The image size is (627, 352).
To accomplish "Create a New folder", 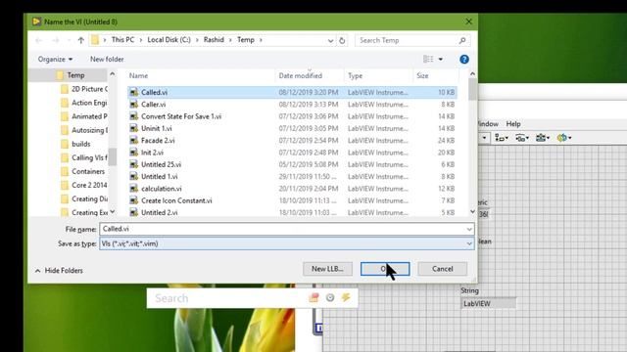I will point(107,59).
